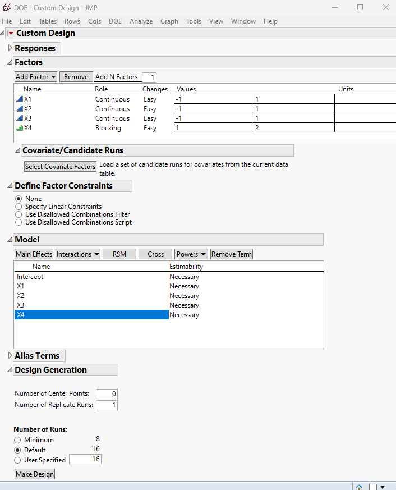Open the Window menu

click(243, 21)
